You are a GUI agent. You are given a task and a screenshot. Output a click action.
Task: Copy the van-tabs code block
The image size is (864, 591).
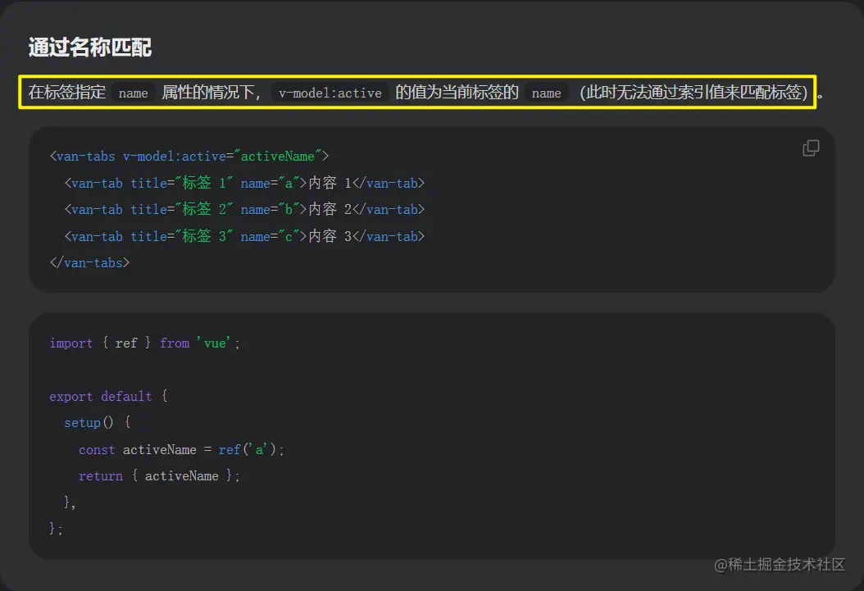click(811, 148)
